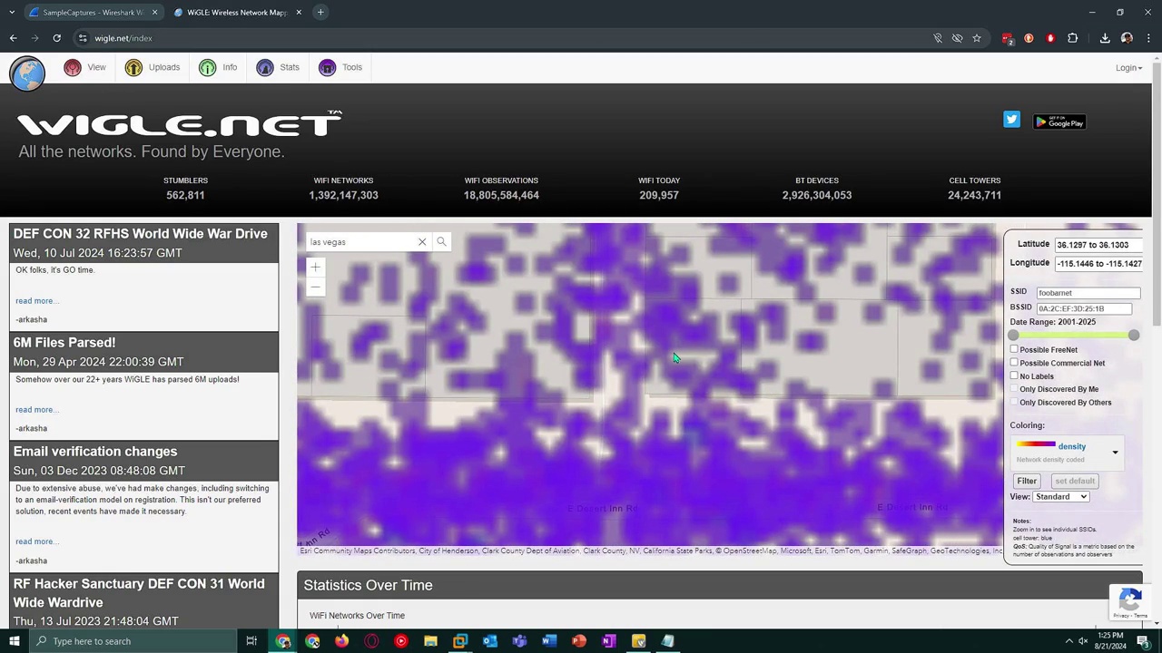Open the Stats menu
The width and height of the screenshot is (1162, 653).
coord(278,67)
